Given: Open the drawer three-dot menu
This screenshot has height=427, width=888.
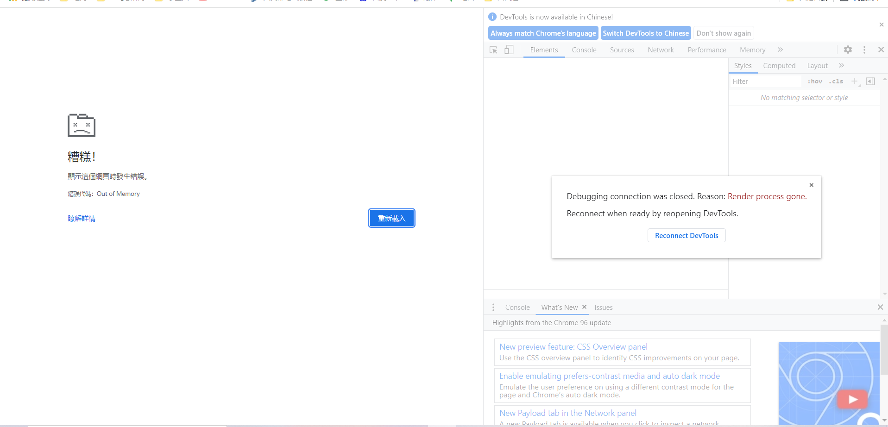Looking at the screenshot, I should 493,307.
